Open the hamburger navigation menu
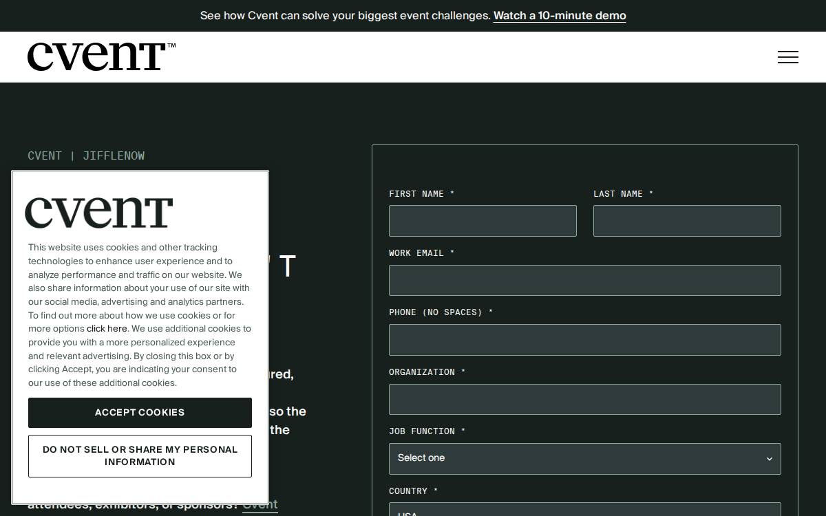 click(787, 57)
